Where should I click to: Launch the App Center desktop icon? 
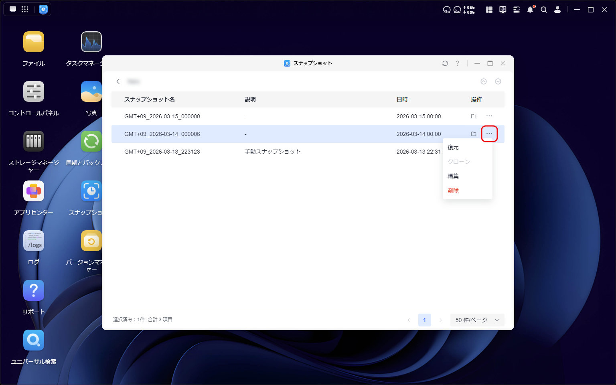(x=34, y=191)
